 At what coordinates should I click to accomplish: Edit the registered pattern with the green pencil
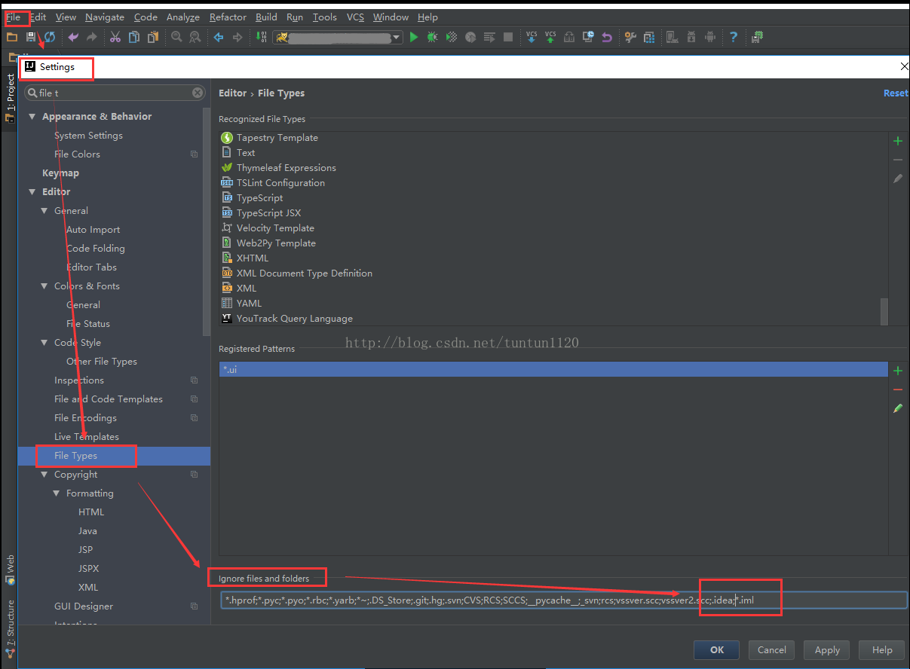click(x=898, y=408)
